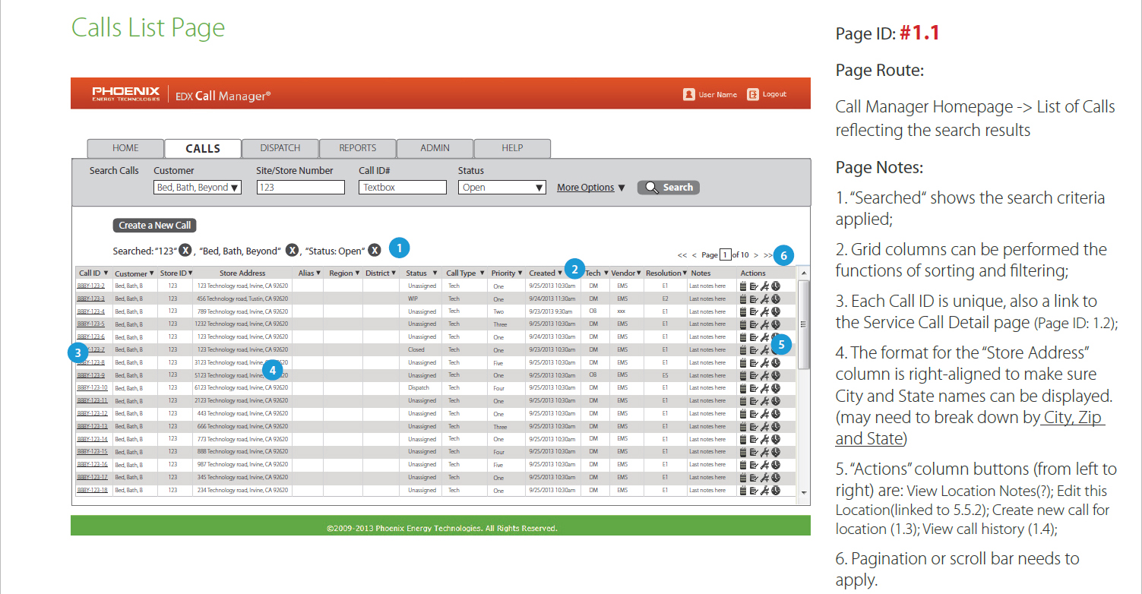Click the User Name profile icon
1142x594 pixels.
point(688,94)
